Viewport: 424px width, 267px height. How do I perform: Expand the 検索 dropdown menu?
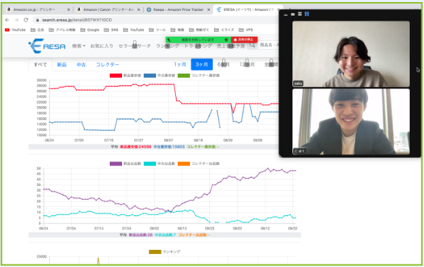coord(78,46)
